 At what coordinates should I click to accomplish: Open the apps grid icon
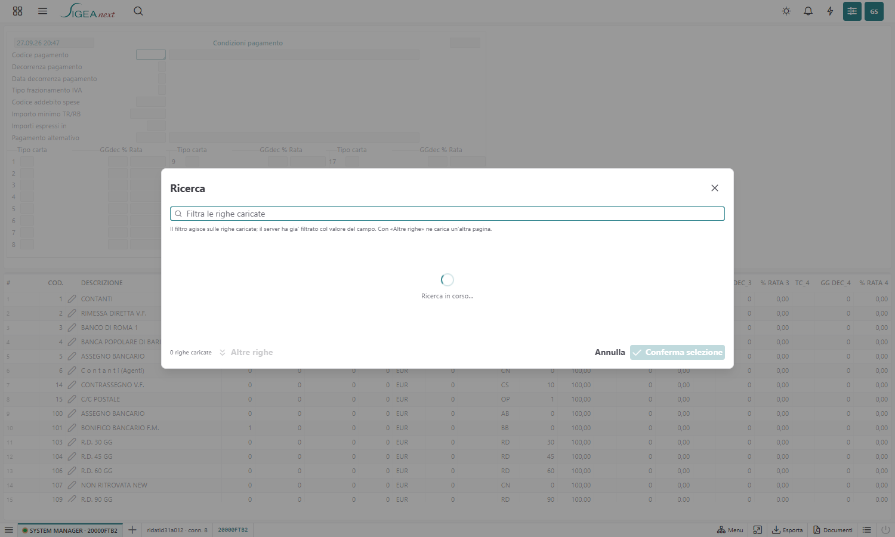click(x=17, y=11)
